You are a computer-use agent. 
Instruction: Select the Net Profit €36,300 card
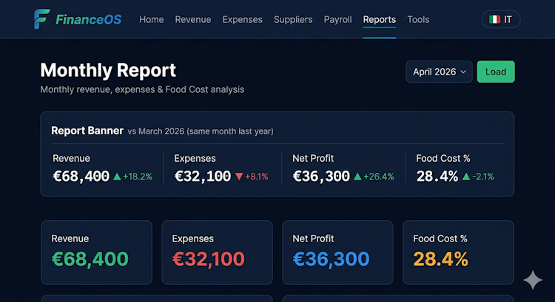tap(337, 252)
